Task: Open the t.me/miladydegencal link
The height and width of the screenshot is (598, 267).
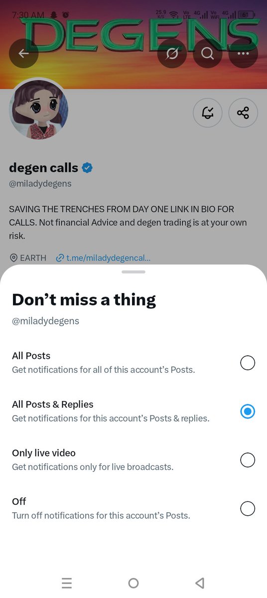Action: tap(104, 258)
